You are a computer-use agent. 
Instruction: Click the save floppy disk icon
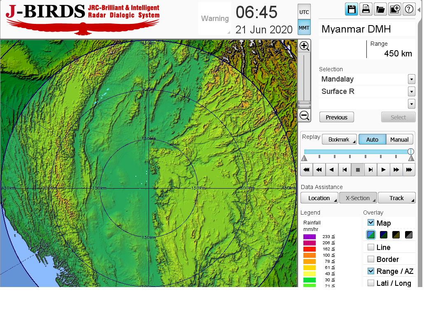(x=352, y=9)
